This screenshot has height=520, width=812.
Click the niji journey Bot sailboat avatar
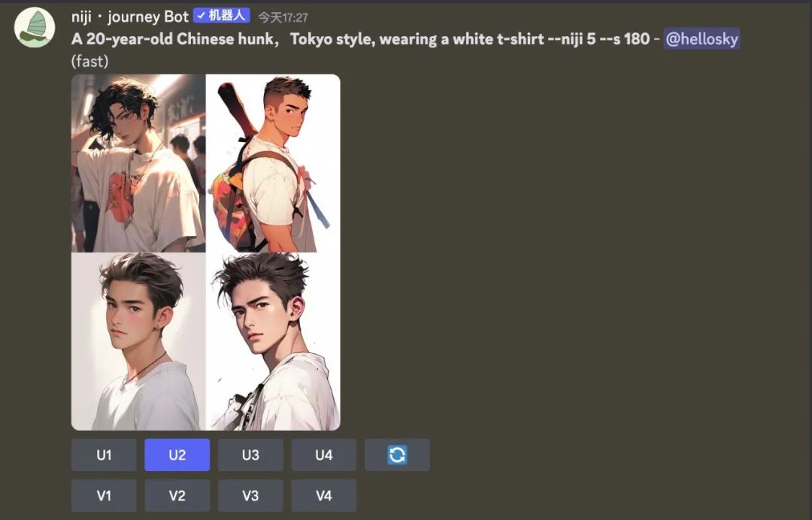tap(35, 27)
